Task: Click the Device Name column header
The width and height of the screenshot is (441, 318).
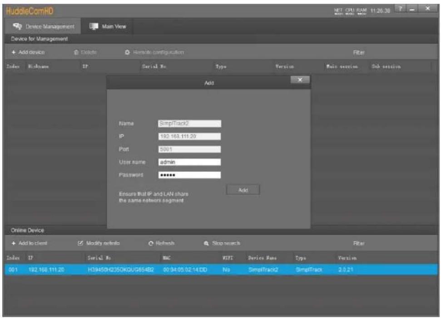Action: [262, 258]
